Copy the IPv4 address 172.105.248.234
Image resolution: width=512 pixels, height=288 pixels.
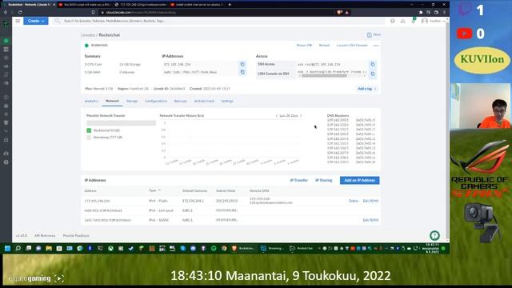pyautogui.click(x=242, y=64)
